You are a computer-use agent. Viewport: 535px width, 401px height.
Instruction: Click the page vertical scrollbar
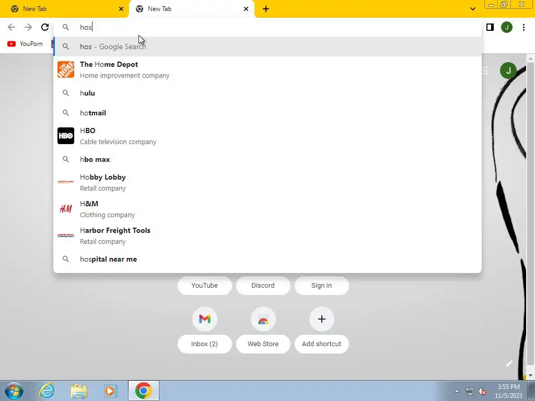pos(531,215)
